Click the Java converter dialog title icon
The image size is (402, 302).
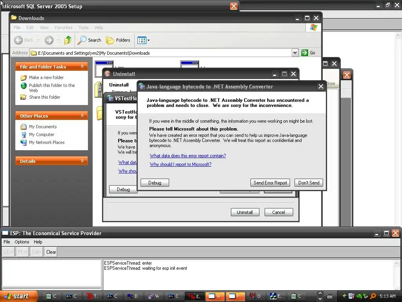click(141, 87)
